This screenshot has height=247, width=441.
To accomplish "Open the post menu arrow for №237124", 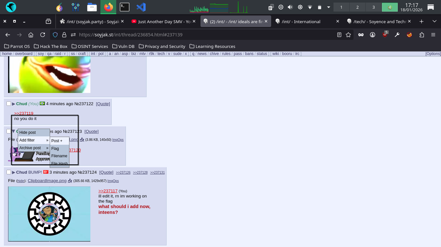I will [14, 172].
